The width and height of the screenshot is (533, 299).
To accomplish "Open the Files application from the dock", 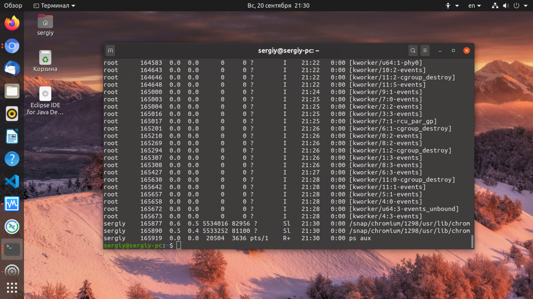I will coord(12,91).
